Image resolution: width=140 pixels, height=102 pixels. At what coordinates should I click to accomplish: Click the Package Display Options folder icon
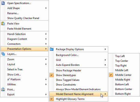pos(52,49)
